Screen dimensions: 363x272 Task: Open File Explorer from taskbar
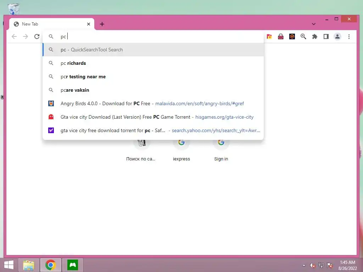pos(29,265)
